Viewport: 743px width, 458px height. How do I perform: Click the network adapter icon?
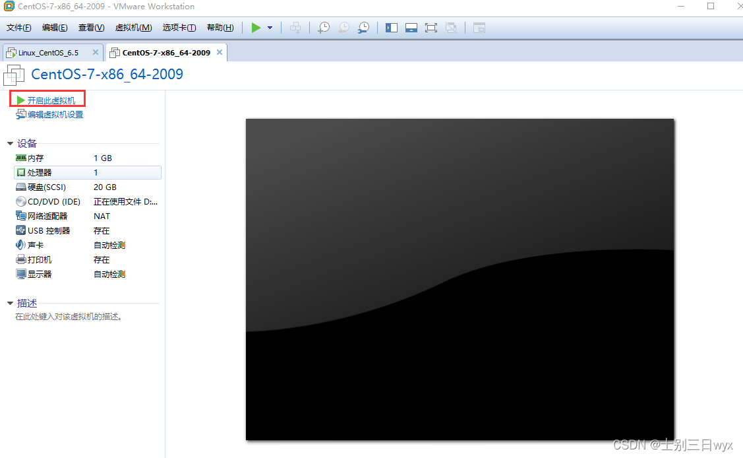point(21,216)
